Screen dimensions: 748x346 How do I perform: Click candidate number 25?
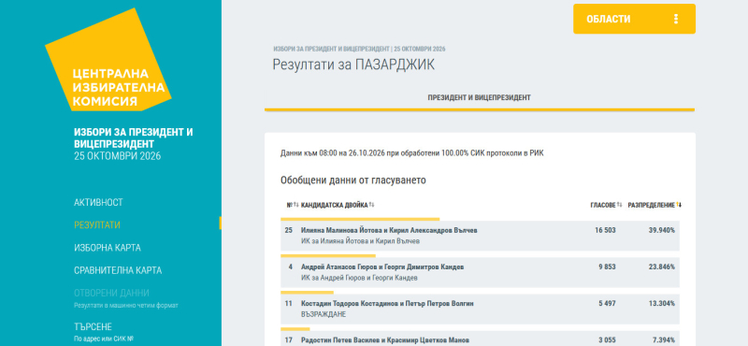(x=289, y=230)
